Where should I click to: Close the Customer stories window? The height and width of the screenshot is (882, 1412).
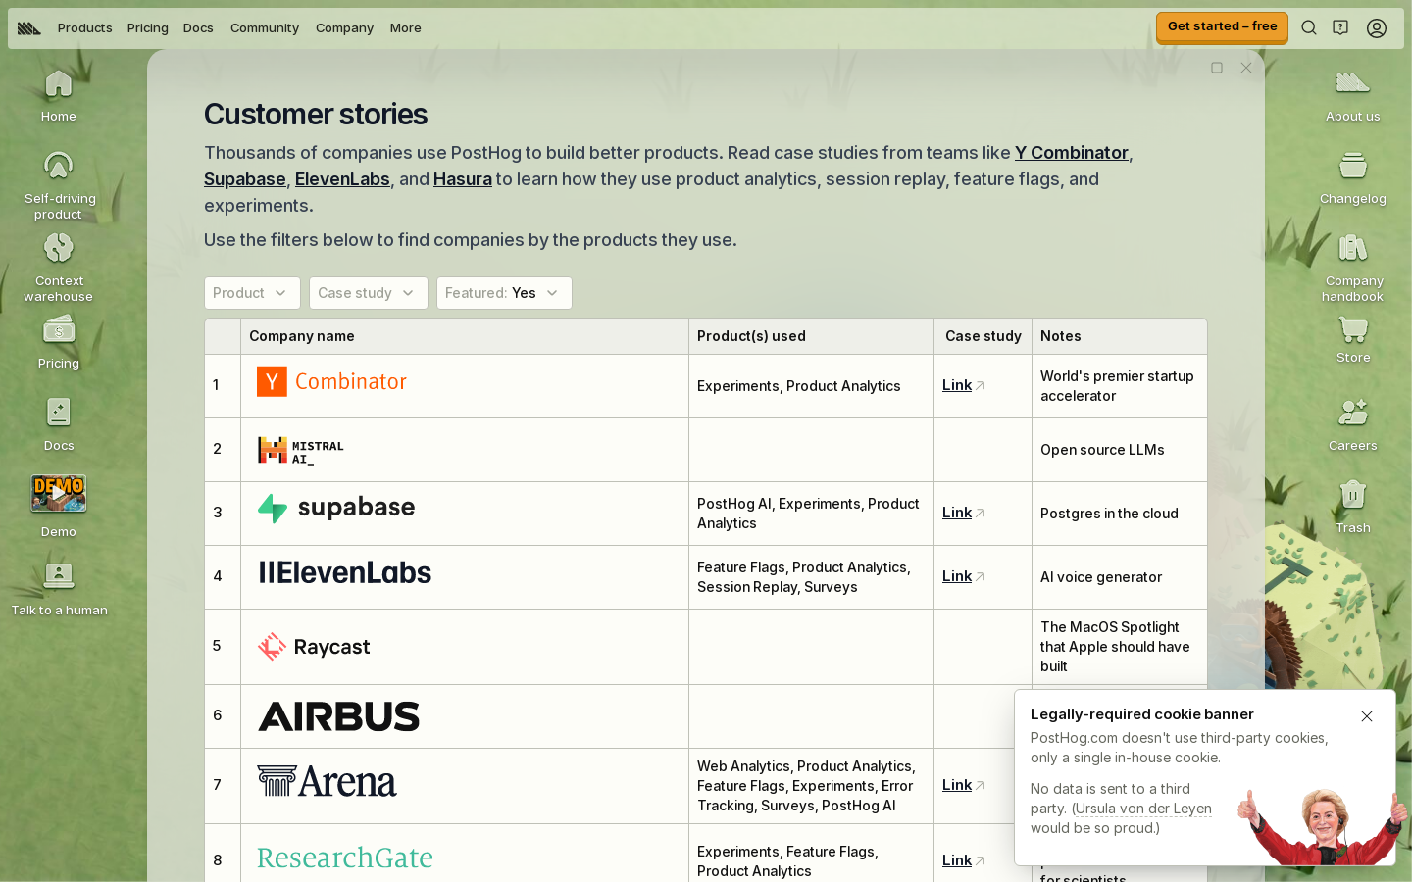coord(1246,68)
